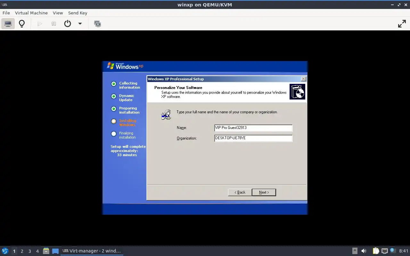
Task: Click Next in XP Setup
Action: point(264,192)
